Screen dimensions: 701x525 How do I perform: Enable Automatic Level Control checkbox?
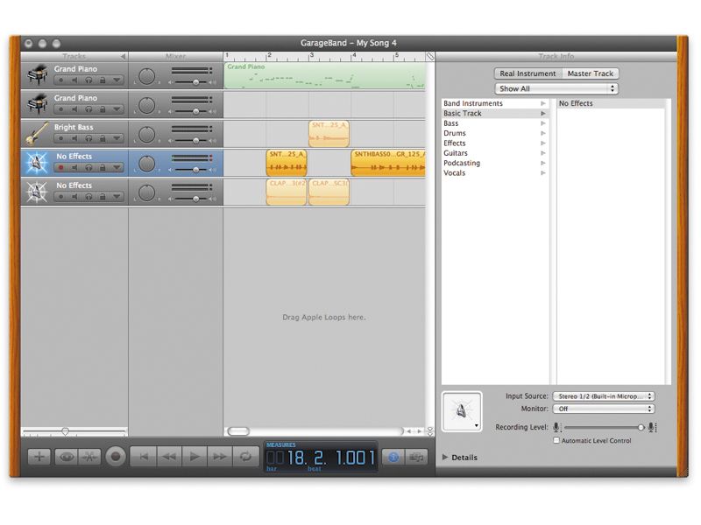click(556, 440)
